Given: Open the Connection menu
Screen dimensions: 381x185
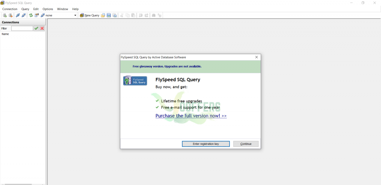Looking at the screenshot, I should click(x=10, y=9).
